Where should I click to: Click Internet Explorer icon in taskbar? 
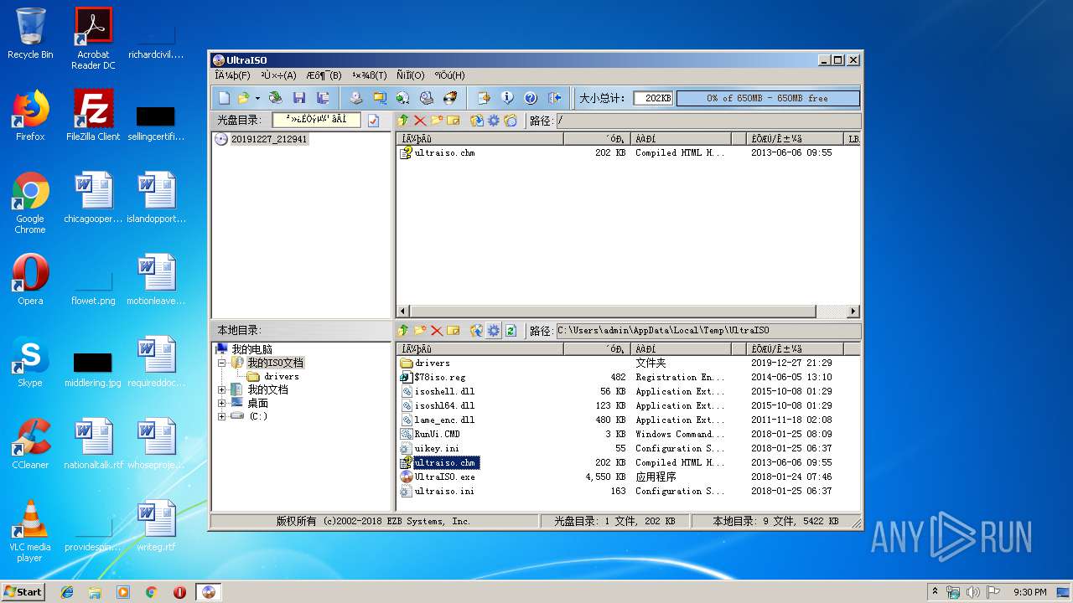tap(67, 592)
